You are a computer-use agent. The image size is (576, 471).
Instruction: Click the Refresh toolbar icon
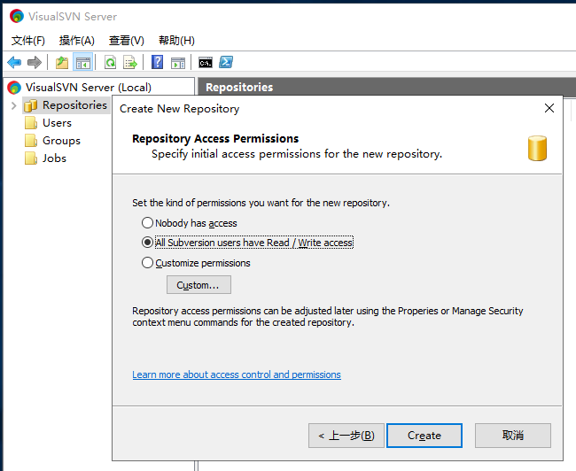pos(110,62)
